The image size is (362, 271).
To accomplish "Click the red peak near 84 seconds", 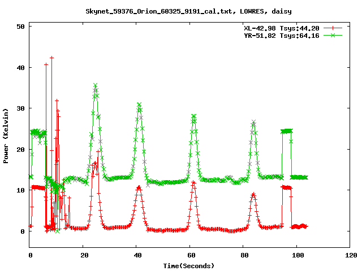I will click(x=253, y=194).
